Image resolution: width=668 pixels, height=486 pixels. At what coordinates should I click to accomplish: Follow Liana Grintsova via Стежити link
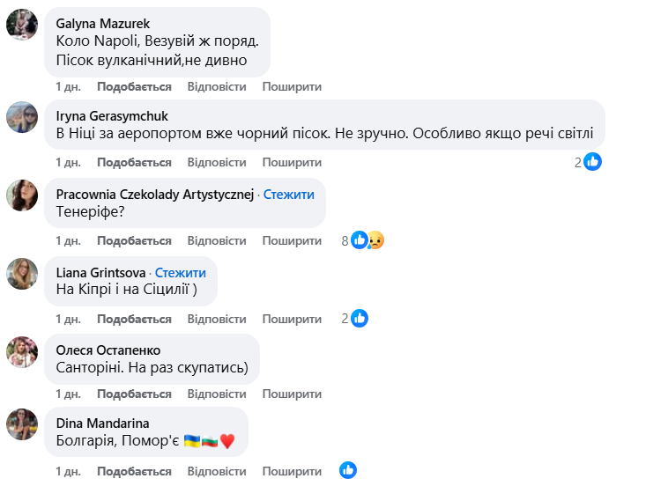(x=181, y=273)
